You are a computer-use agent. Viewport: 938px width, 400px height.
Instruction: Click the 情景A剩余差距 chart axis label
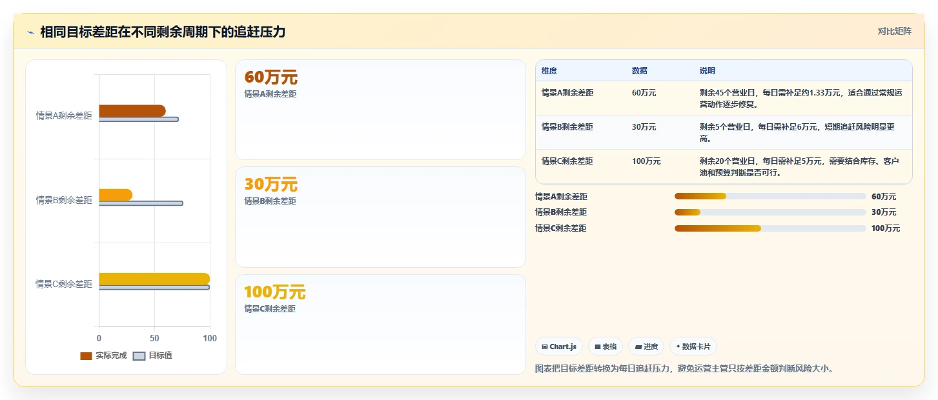pos(64,116)
